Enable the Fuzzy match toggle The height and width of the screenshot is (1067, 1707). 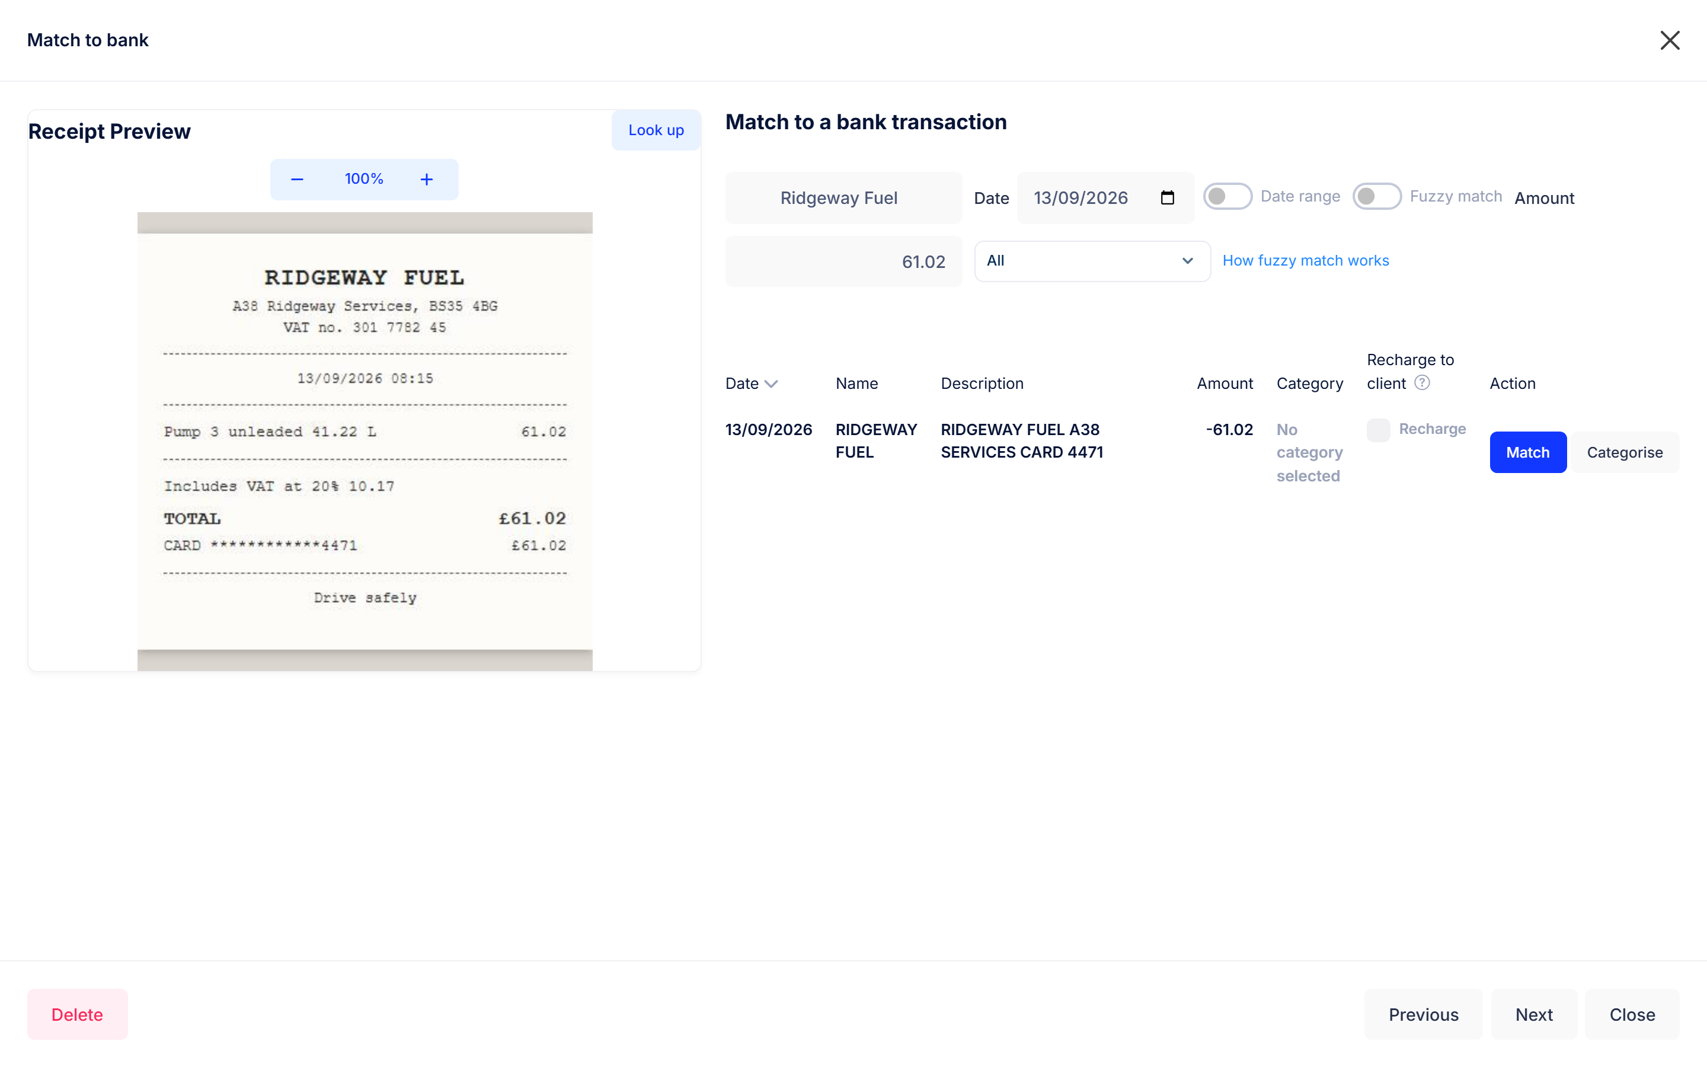[x=1376, y=196]
